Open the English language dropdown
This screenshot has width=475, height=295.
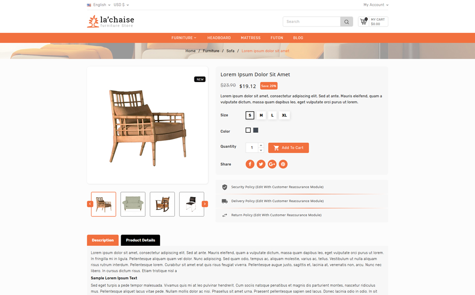[99, 5]
